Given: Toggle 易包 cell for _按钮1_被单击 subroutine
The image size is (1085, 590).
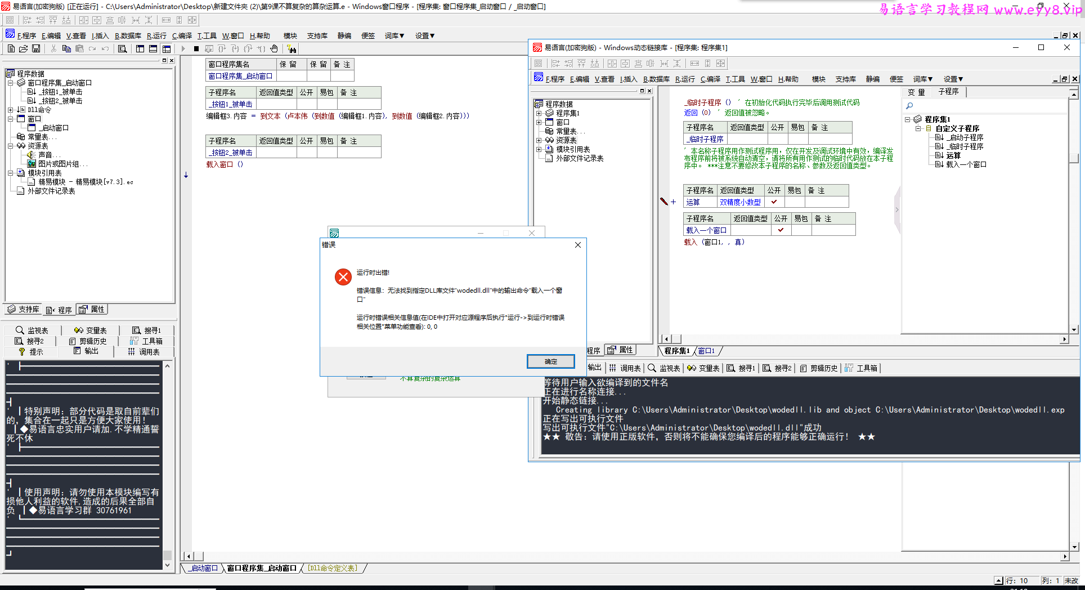Looking at the screenshot, I should click(x=326, y=104).
